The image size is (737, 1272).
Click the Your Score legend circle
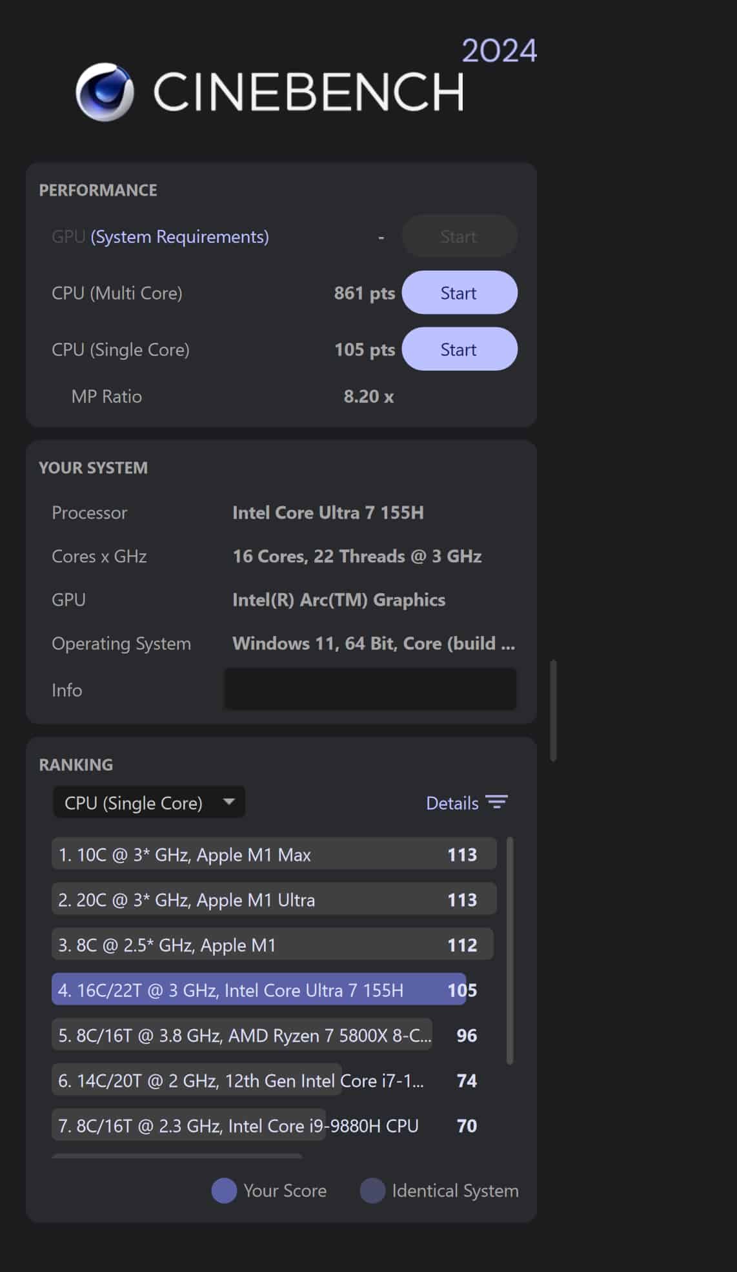coord(224,1191)
